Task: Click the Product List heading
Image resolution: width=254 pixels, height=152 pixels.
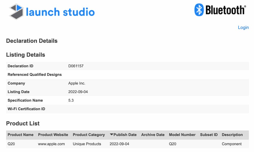Action: [23, 123]
